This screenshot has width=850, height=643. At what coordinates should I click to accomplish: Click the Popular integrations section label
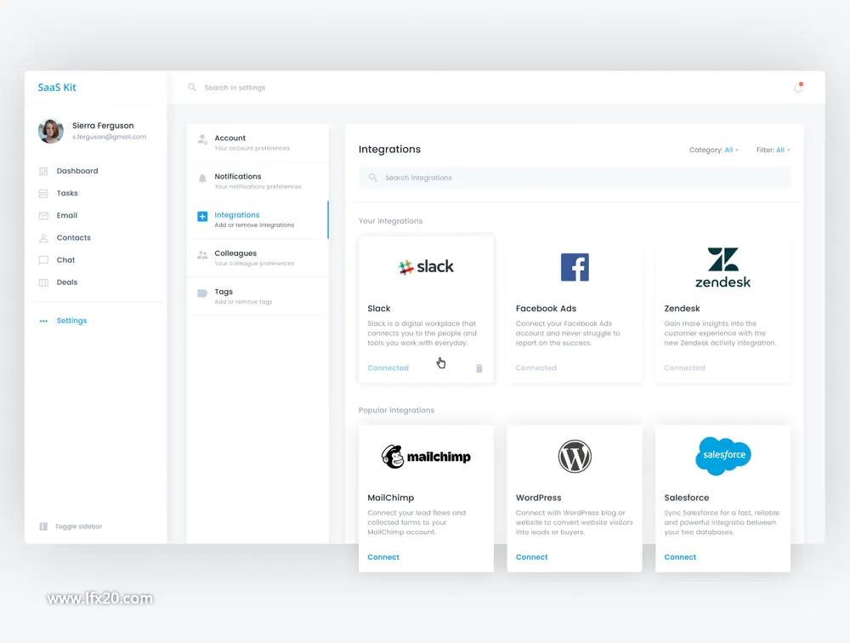click(x=396, y=410)
